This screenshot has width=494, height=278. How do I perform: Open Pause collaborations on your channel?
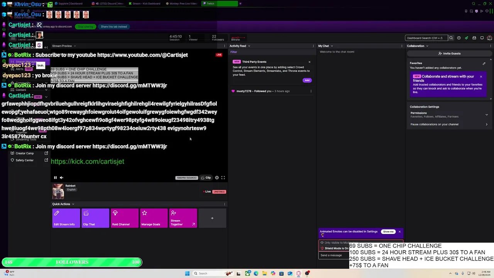pos(449,124)
